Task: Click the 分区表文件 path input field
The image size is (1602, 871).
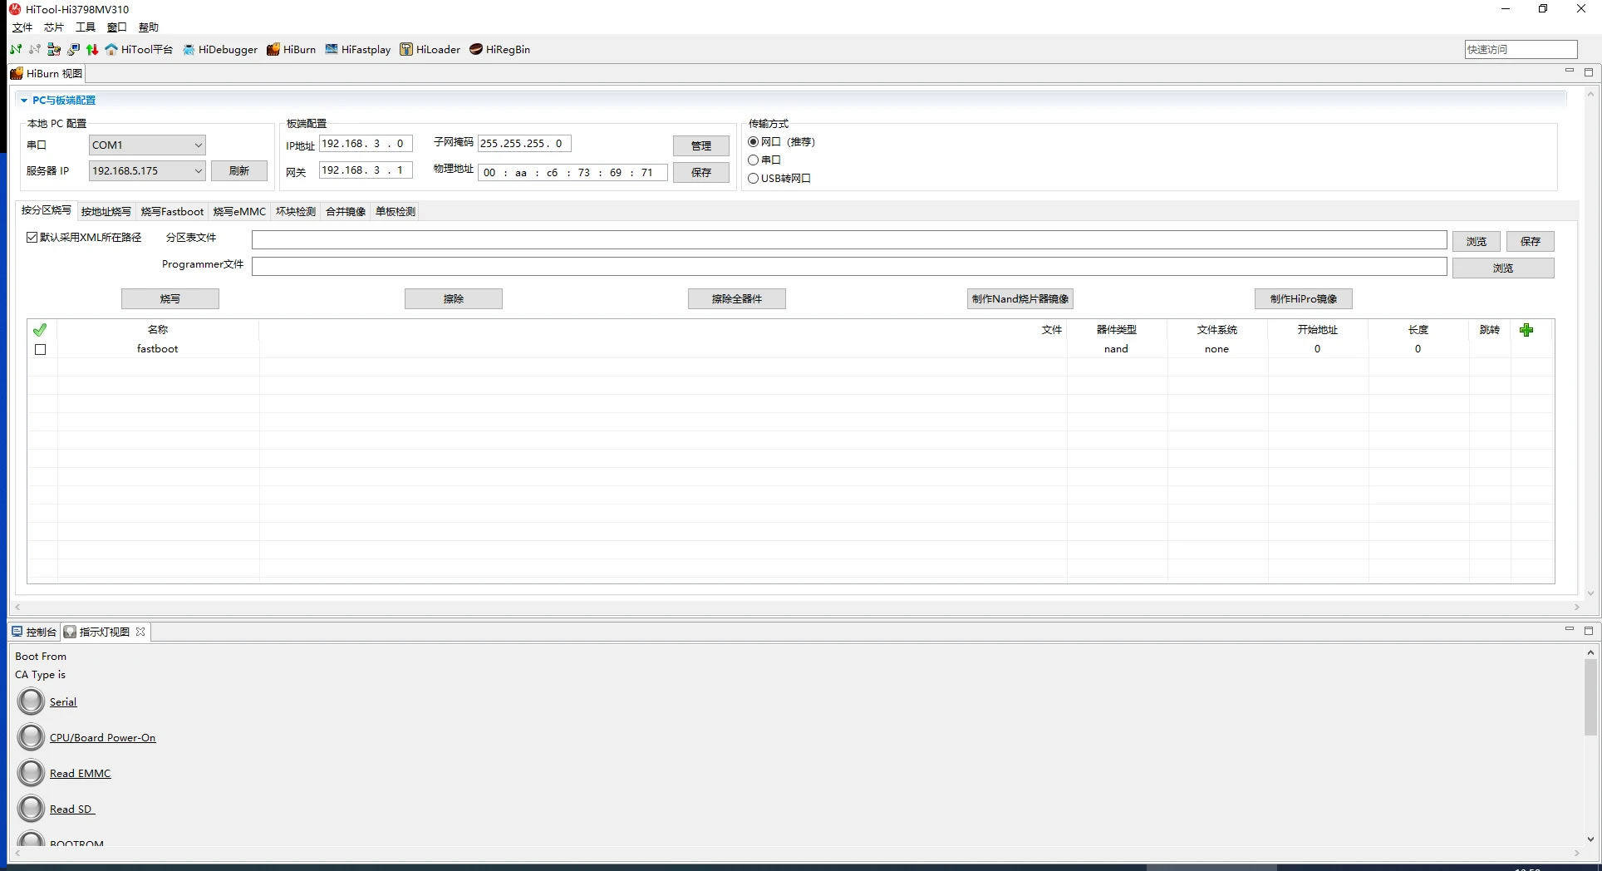Action: 848,240
